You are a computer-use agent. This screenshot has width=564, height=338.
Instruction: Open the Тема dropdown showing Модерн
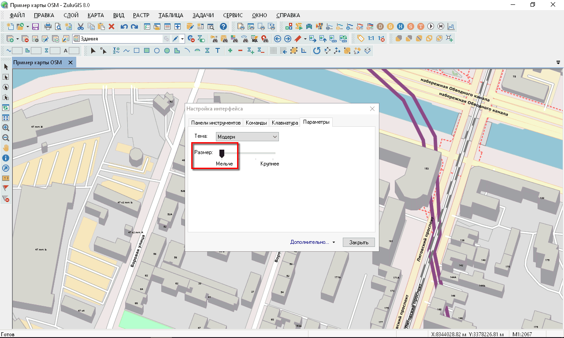(x=247, y=137)
